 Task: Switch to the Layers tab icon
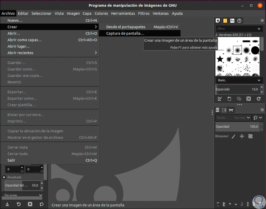pos(217,110)
